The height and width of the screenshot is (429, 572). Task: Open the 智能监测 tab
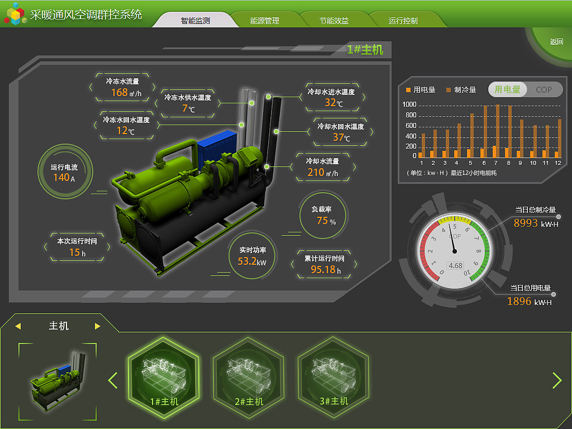195,21
